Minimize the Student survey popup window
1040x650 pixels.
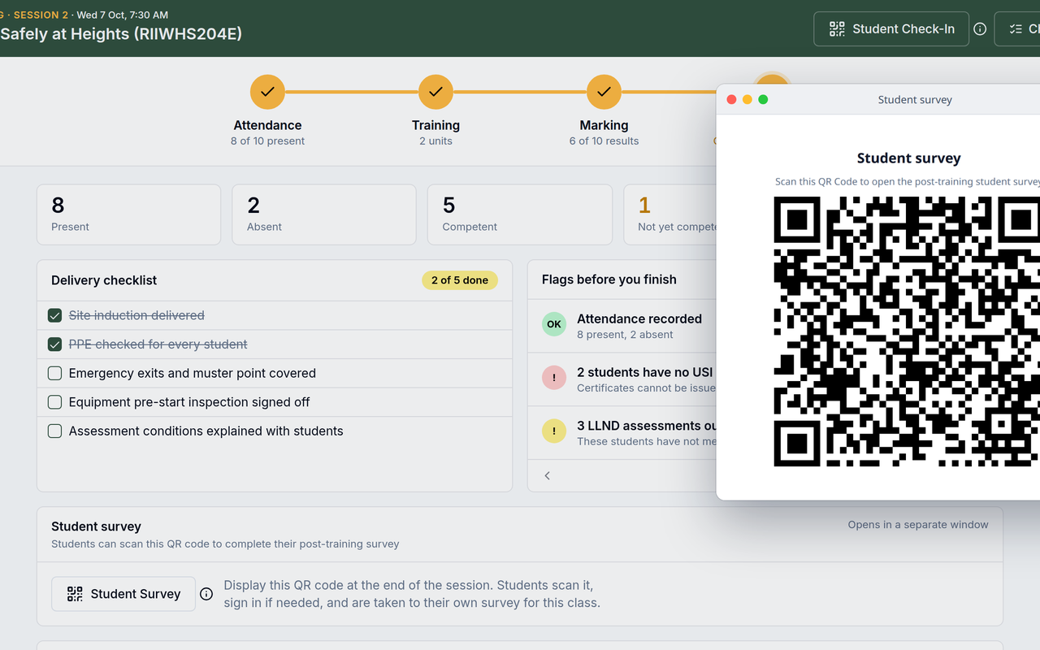point(747,99)
